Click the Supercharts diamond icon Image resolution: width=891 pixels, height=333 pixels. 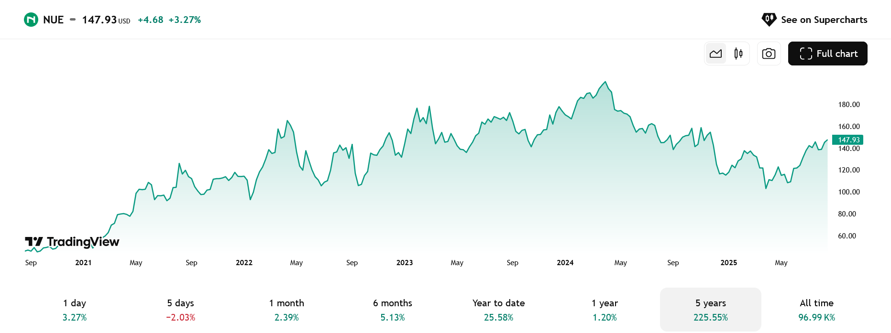[x=769, y=20]
